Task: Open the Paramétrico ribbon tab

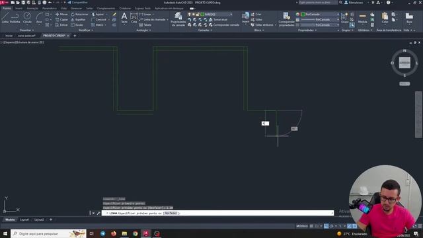Action: click(x=50, y=9)
